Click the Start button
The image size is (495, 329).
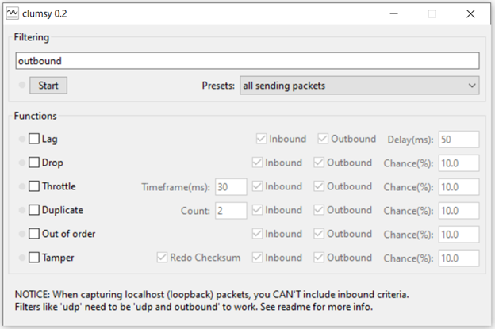(48, 86)
